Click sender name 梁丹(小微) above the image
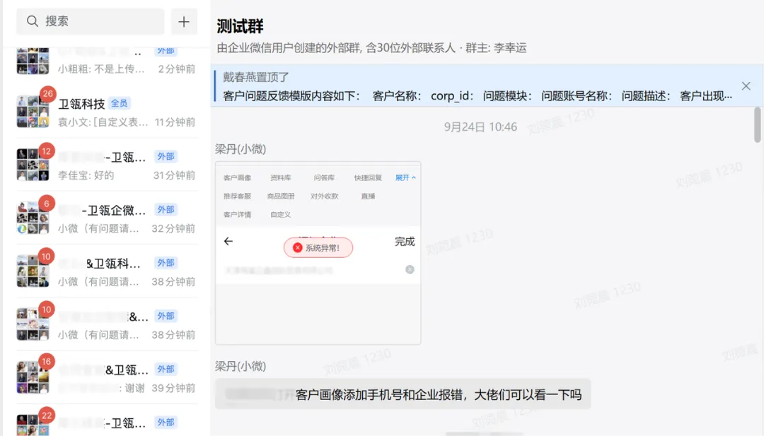 [x=241, y=148]
